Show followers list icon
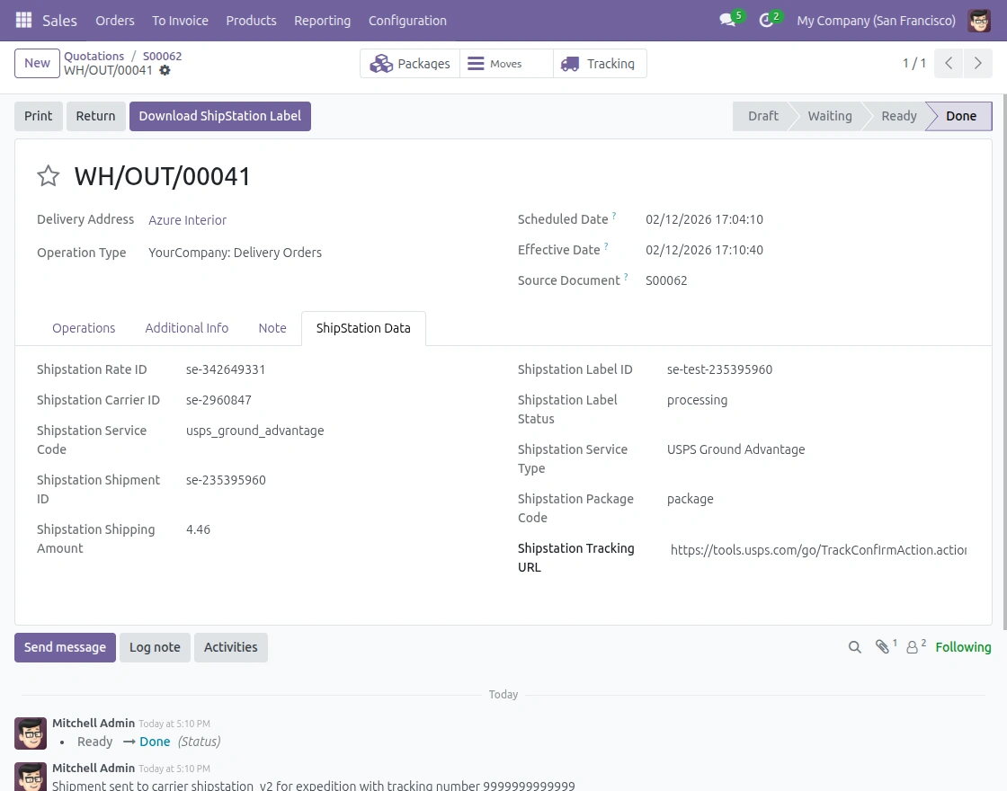The width and height of the screenshot is (1007, 791). 912,647
